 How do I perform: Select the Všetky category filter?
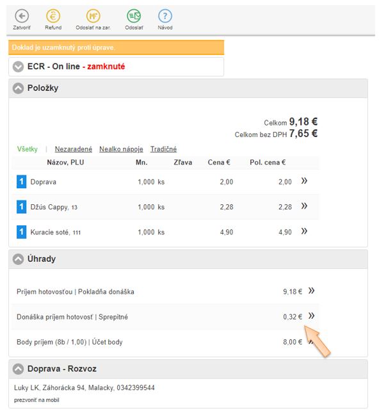click(x=28, y=149)
